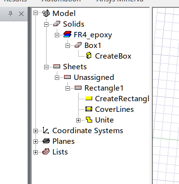
Task: Expand the Lists node
Action: pyautogui.click(x=35, y=152)
